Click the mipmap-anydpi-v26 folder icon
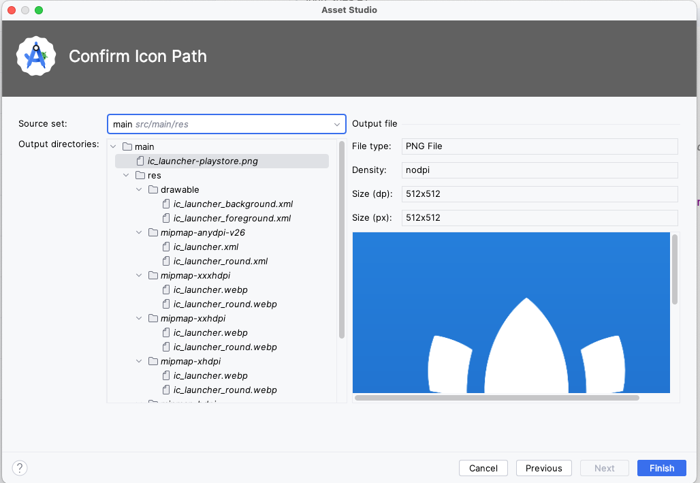Screen dimensions: 700x483 coord(153,232)
